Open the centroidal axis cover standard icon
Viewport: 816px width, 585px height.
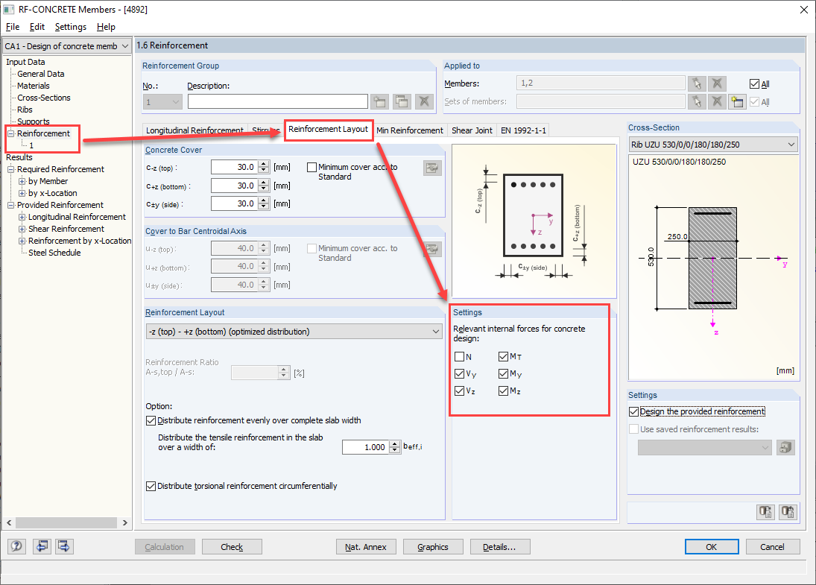point(432,250)
